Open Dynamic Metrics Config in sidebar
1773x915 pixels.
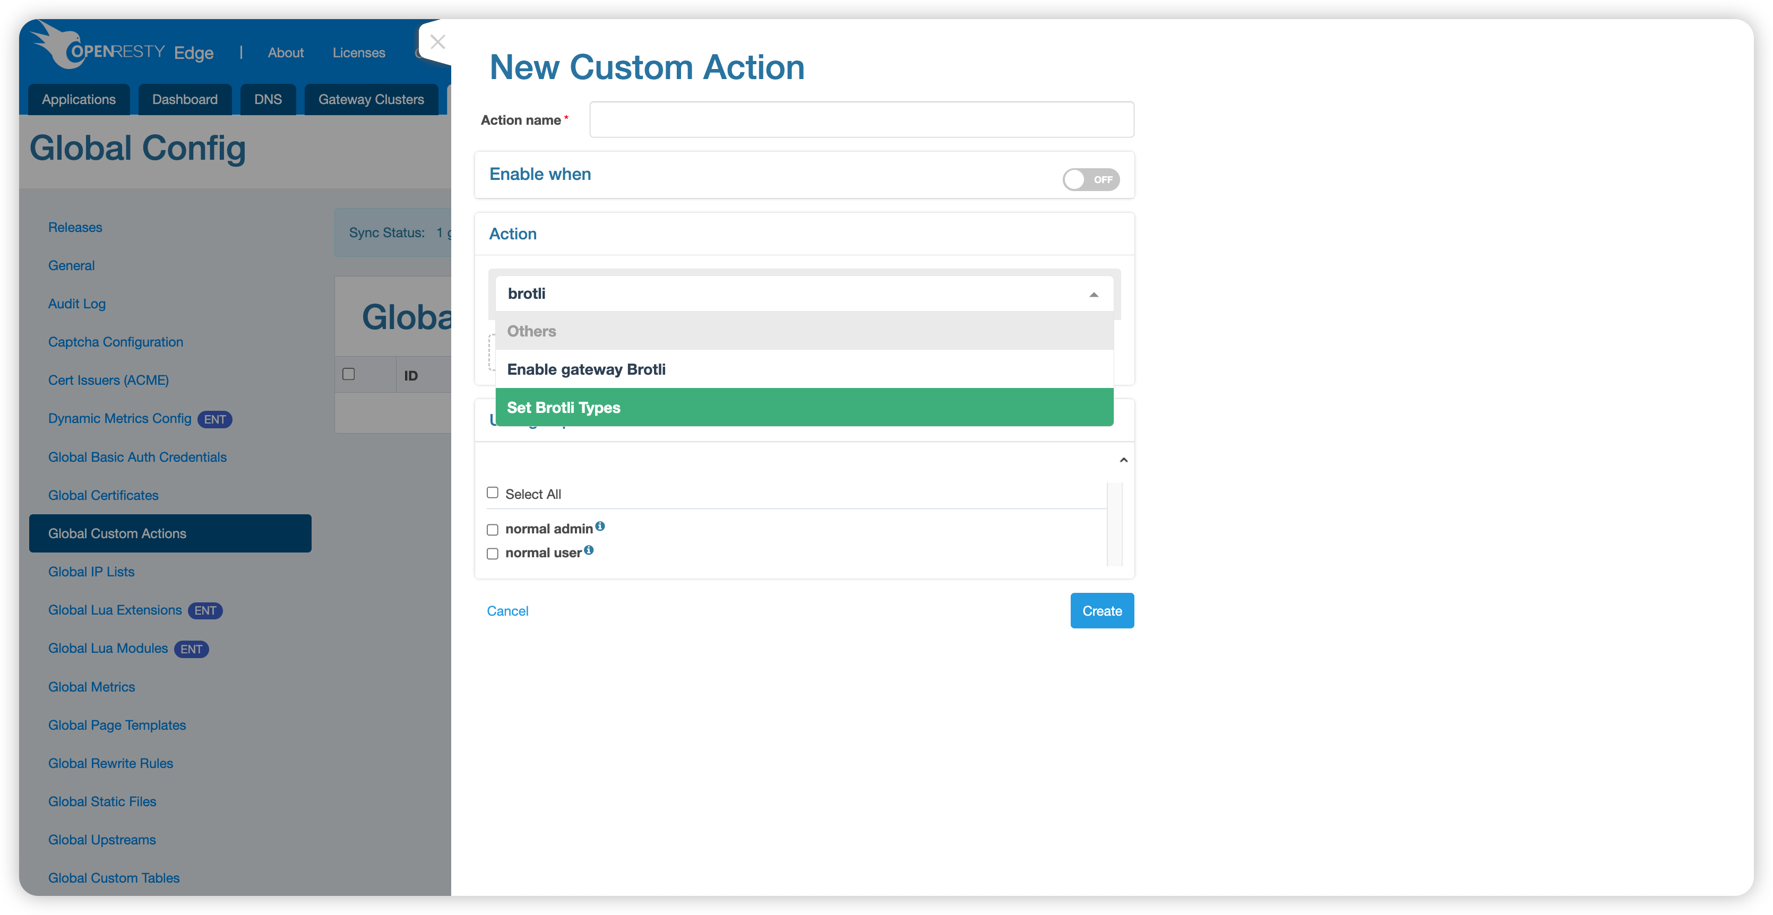point(120,418)
